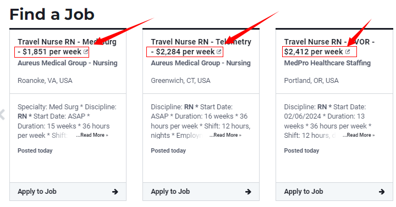Viewport: 396px width, 207px height.
Task: Click external link icon beside $1,851 per week
Action: pyautogui.click(x=86, y=52)
